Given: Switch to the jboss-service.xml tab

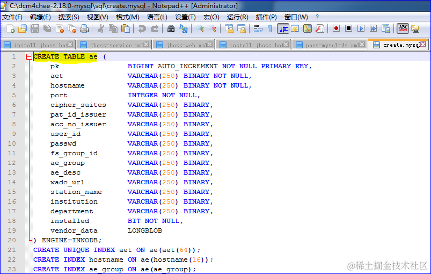Looking at the screenshot, I should (114, 45).
